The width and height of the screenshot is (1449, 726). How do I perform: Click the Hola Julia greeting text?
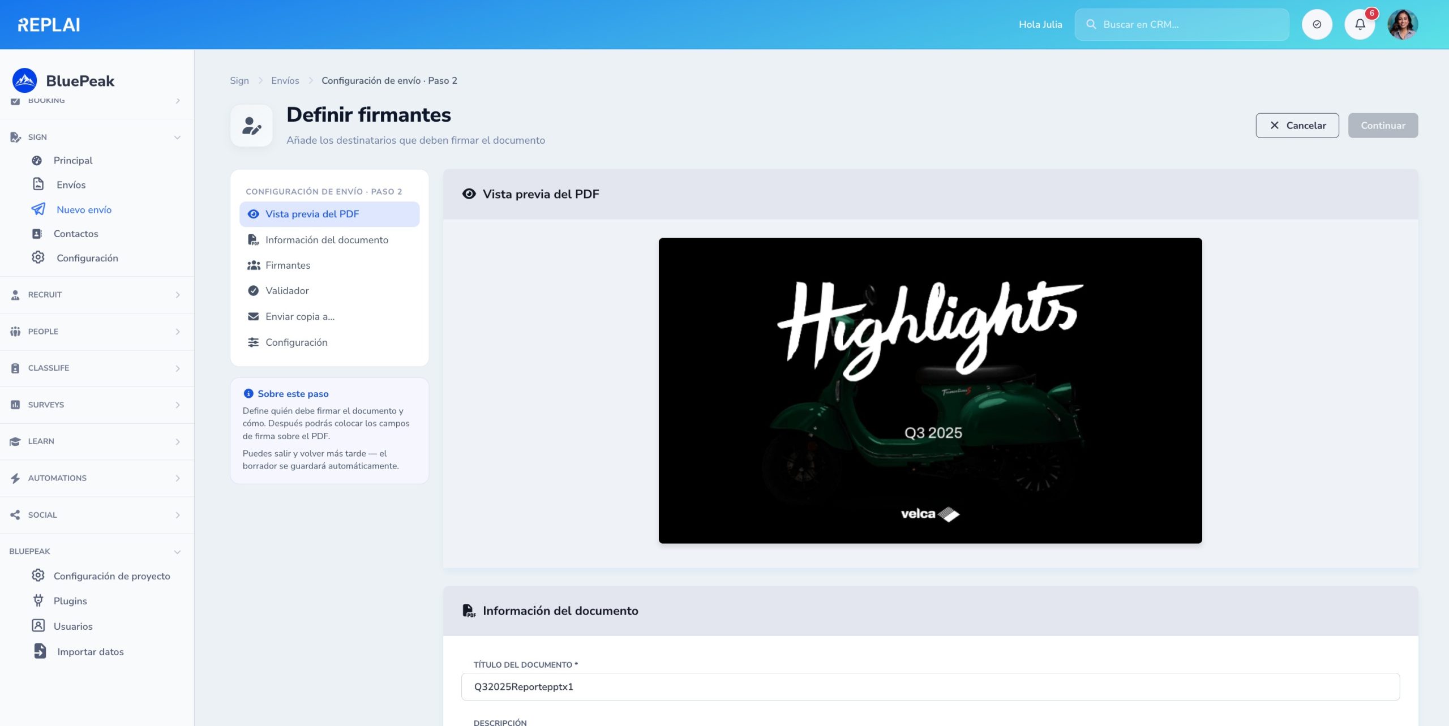pyautogui.click(x=1040, y=24)
